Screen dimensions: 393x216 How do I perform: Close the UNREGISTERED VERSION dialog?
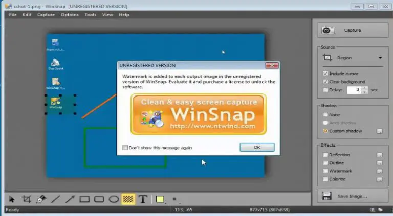[x=272, y=65]
